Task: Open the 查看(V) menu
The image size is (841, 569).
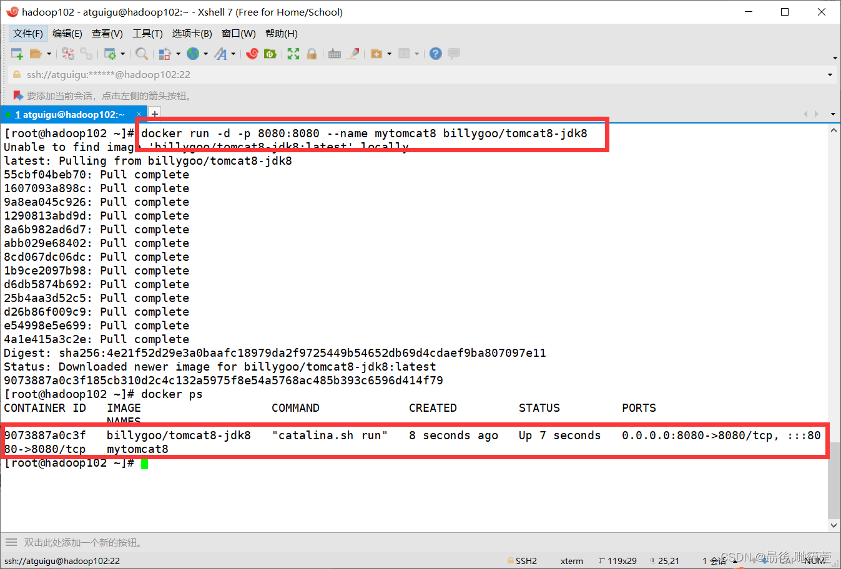Action: tap(107, 34)
